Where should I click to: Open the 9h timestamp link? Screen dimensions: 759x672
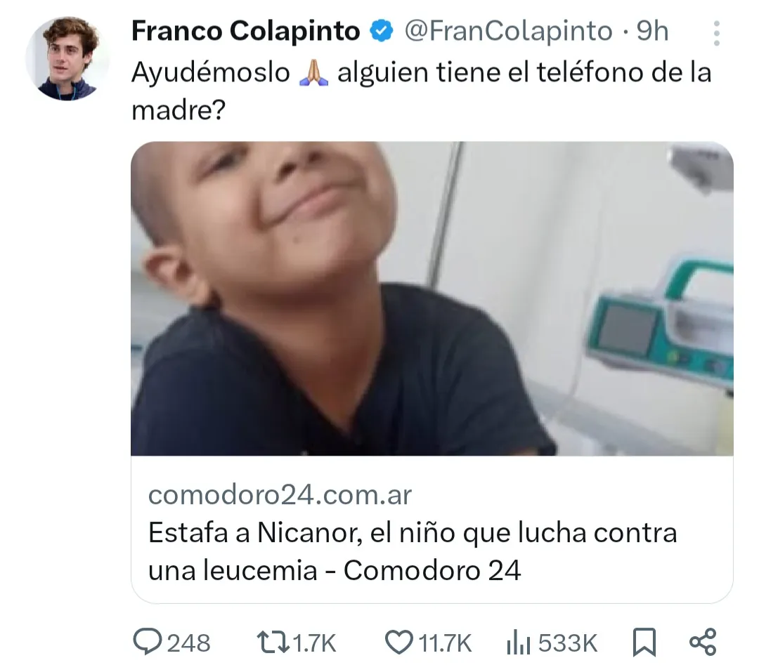click(652, 32)
